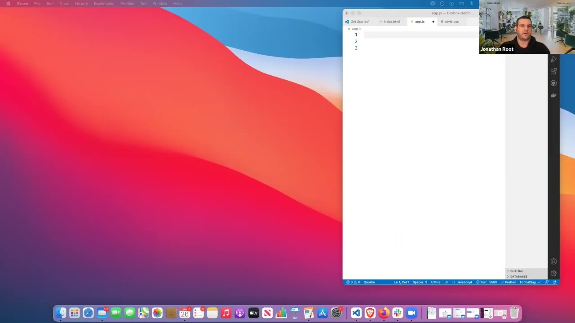This screenshot has width=575, height=323.
Task: Click Ln 1, Col 1 cursor position
Action: point(402,282)
